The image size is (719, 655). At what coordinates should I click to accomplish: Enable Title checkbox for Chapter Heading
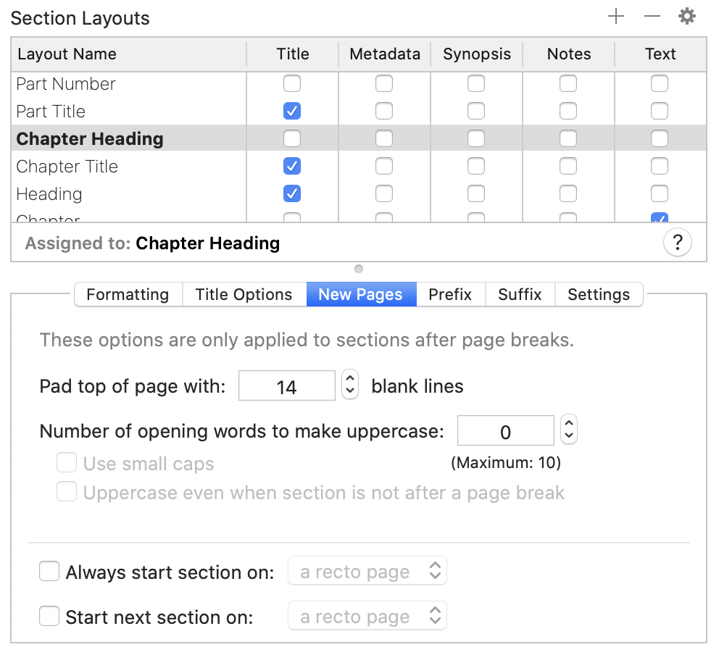point(292,138)
